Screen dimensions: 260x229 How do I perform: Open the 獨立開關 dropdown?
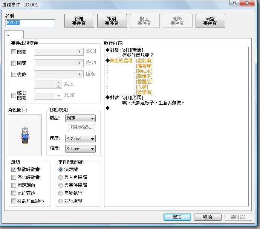pos(48,96)
